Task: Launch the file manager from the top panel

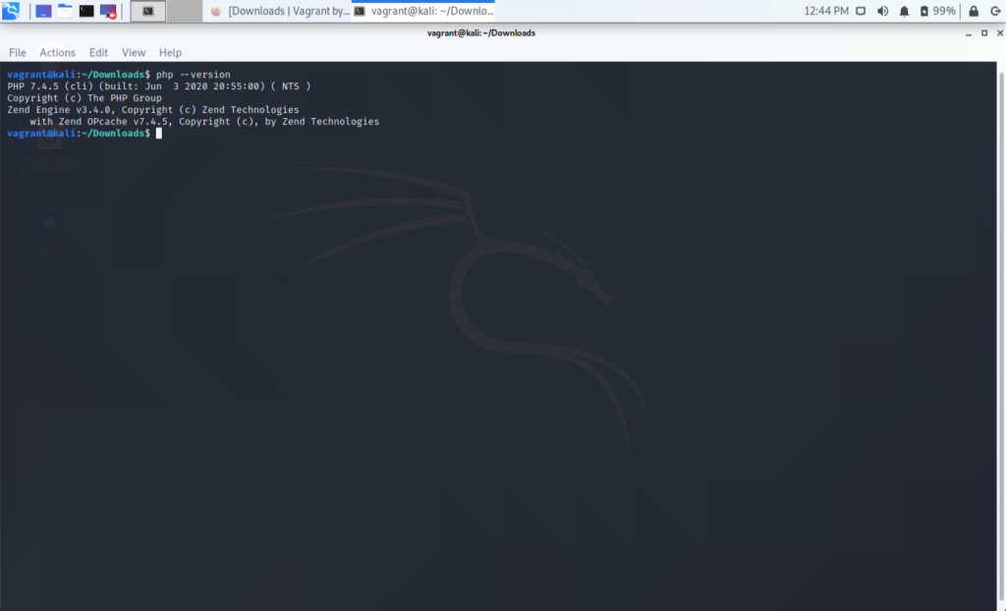Action: pos(63,10)
